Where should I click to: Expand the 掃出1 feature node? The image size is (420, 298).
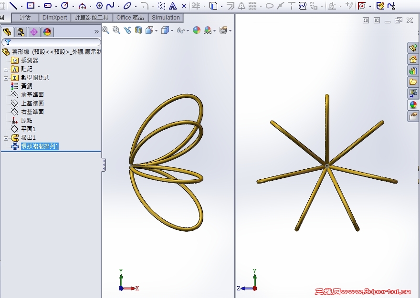coord(6,138)
